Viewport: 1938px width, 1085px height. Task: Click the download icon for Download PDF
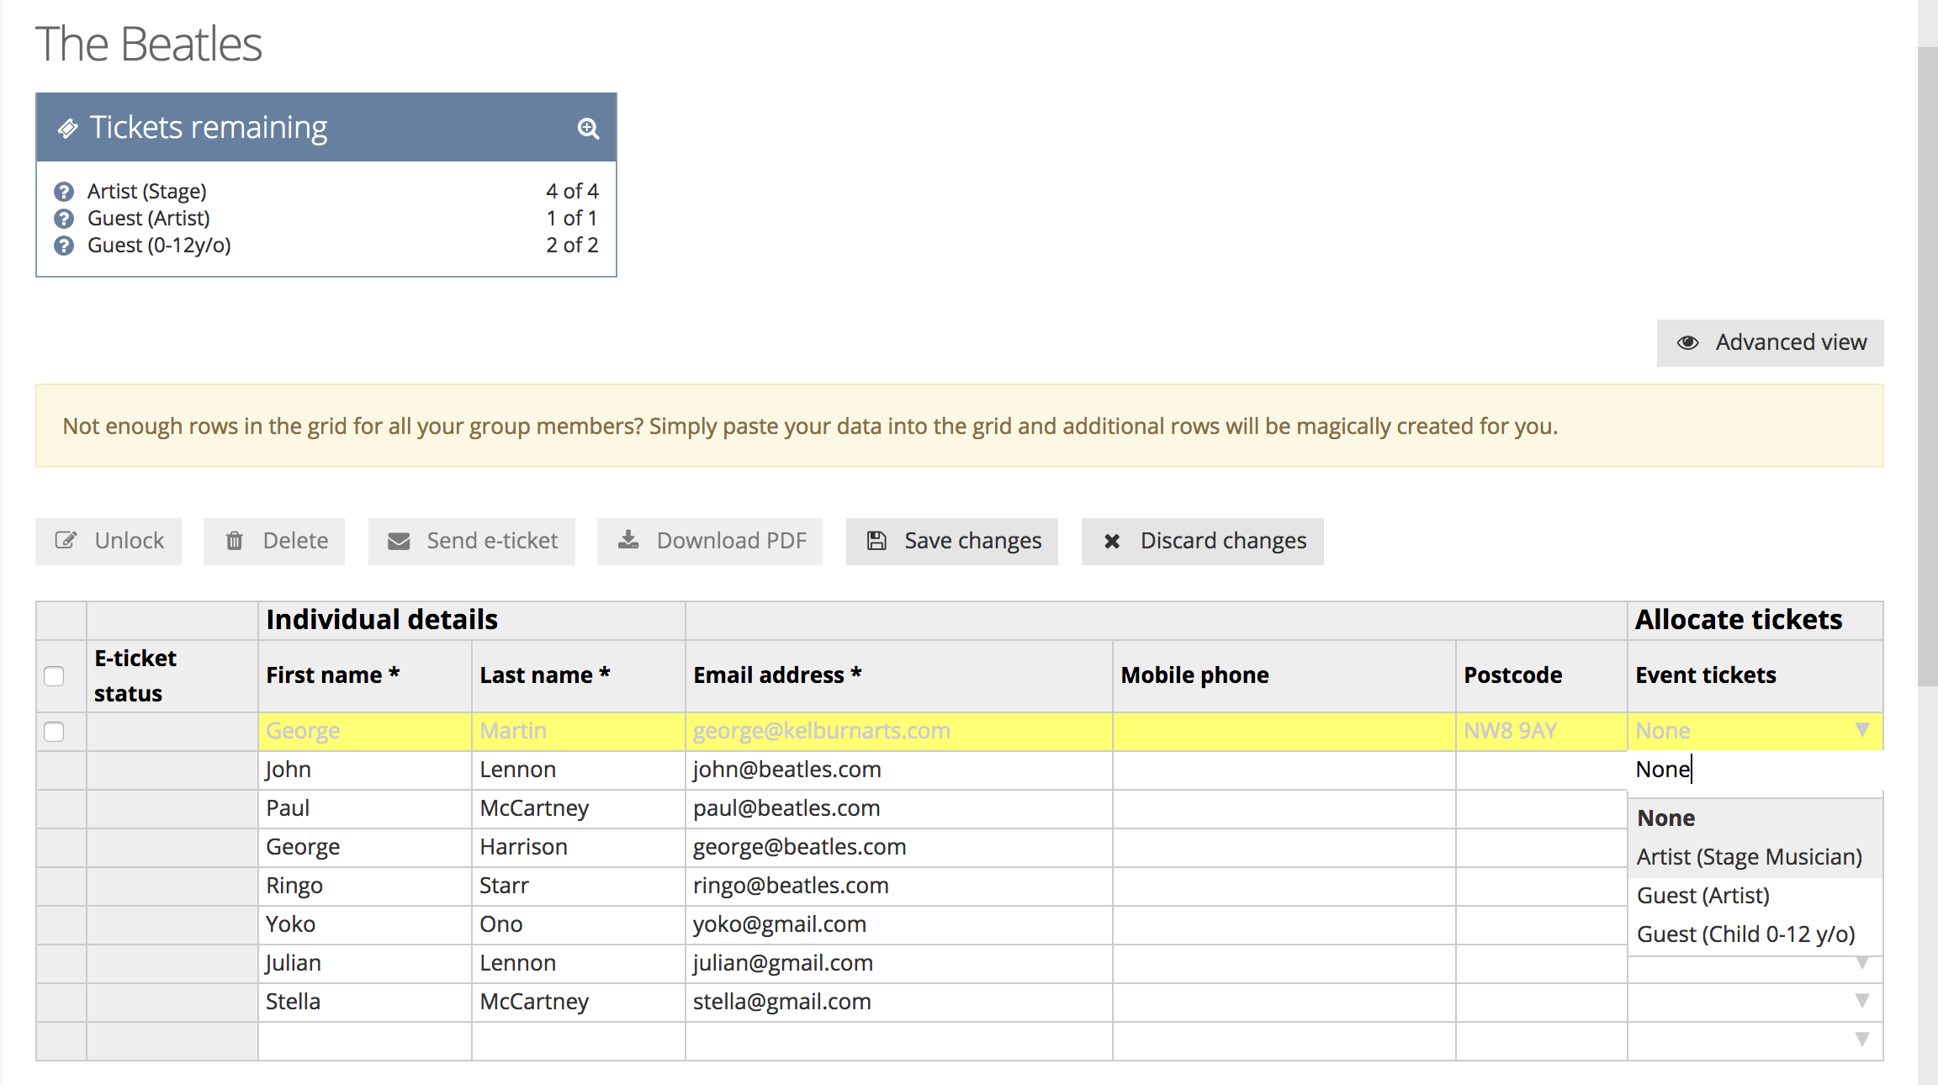pos(628,539)
